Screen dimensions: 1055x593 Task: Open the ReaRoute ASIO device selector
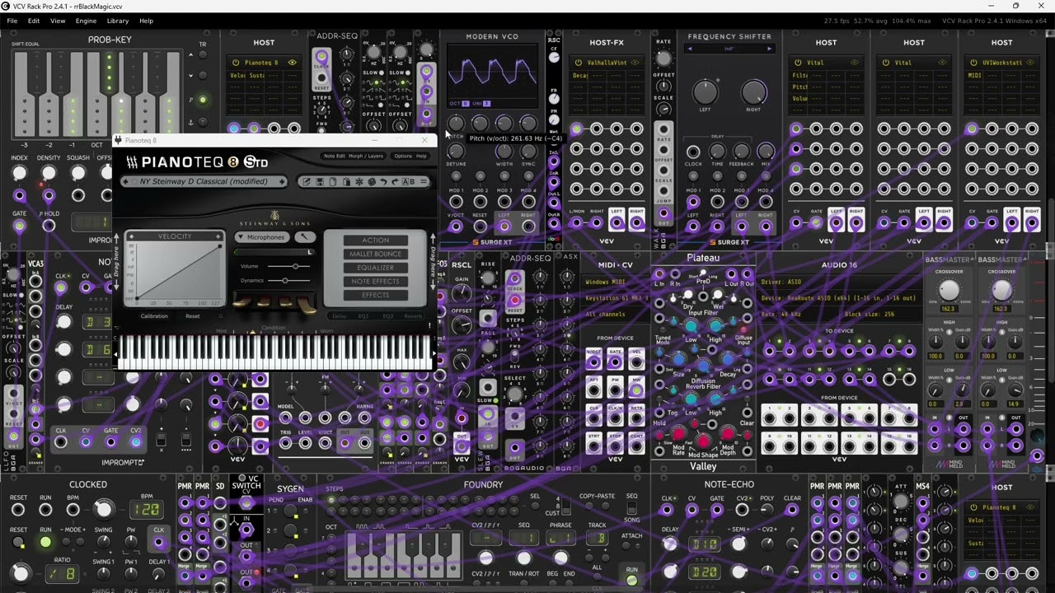[839, 298]
